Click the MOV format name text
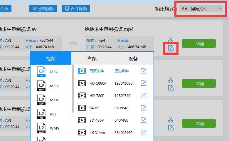The image size is (229, 141). pyautogui.click(x=54, y=86)
